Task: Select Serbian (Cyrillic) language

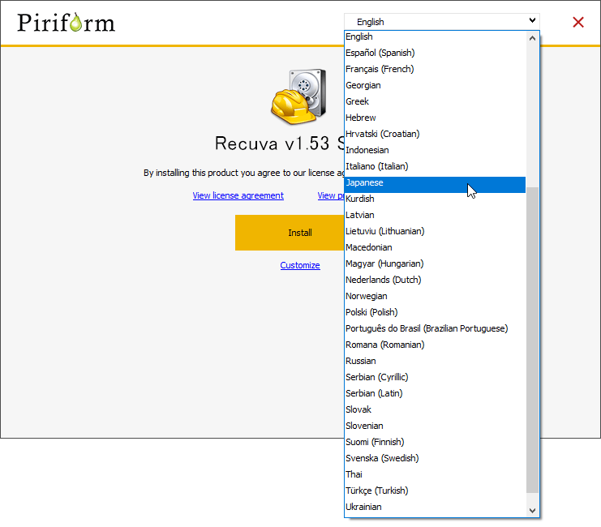Action: [x=435, y=378]
